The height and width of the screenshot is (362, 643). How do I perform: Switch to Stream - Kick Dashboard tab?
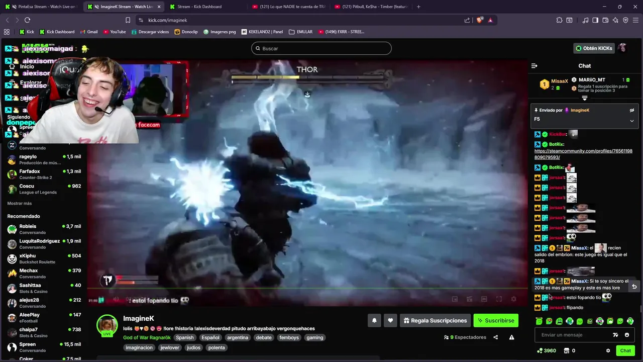point(199,7)
